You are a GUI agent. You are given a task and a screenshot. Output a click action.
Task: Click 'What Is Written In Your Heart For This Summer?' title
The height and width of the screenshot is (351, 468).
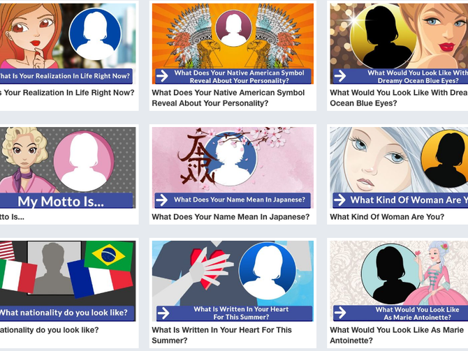coord(221,335)
